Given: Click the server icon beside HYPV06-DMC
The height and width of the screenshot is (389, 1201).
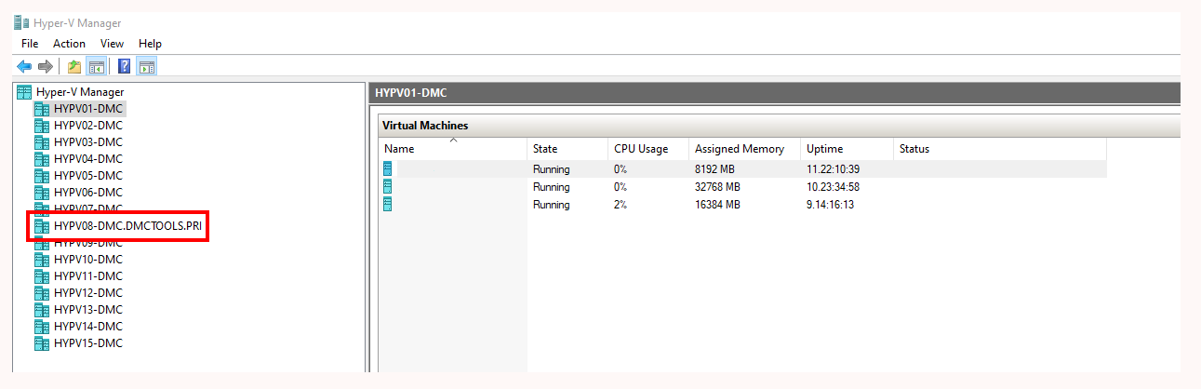Looking at the screenshot, I should [42, 193].
